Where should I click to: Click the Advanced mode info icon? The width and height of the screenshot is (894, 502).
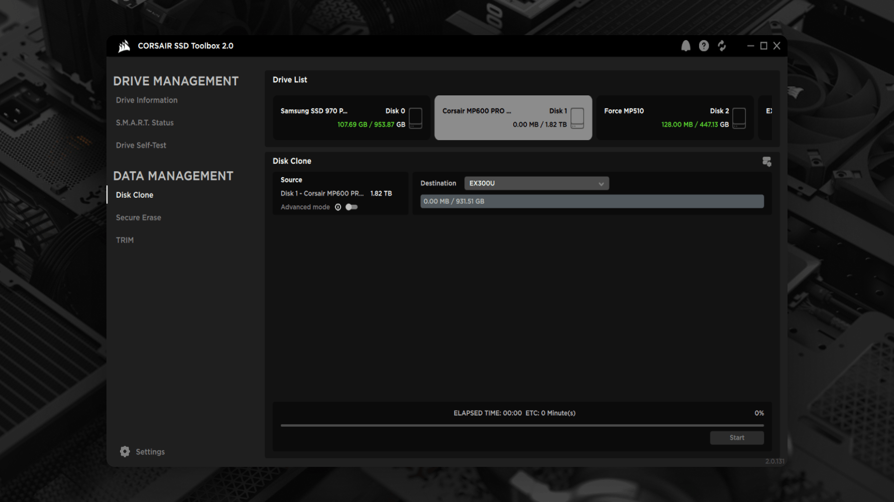(338, 207)
